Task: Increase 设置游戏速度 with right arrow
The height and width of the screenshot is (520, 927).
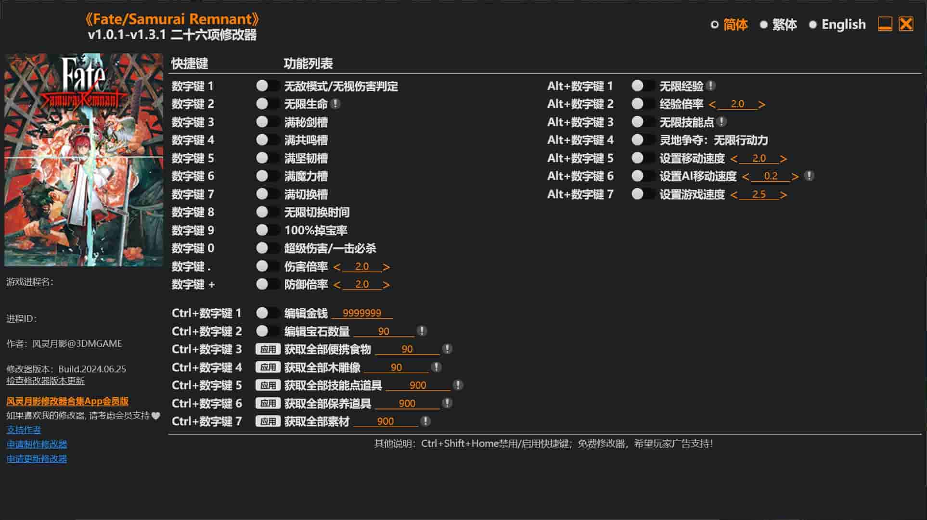Action: coord(784,195)
